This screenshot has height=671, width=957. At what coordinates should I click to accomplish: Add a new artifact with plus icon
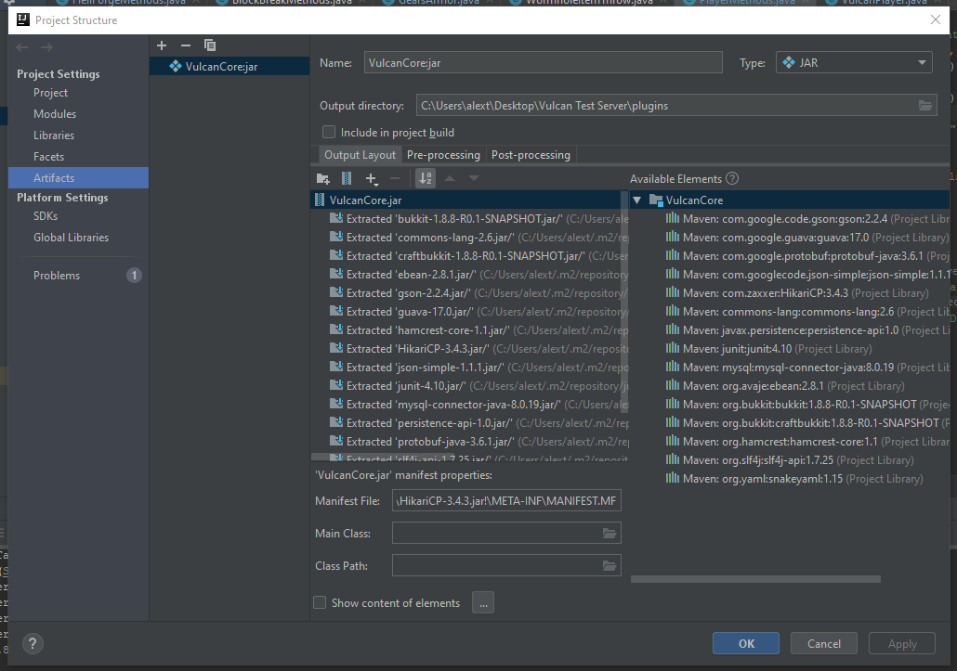pos(162,45)
